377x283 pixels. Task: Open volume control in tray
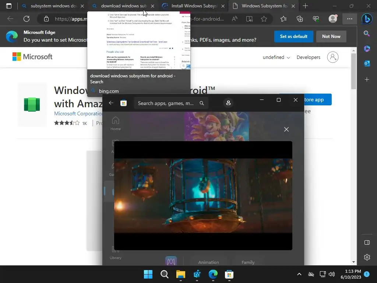(x=332, y=274)
